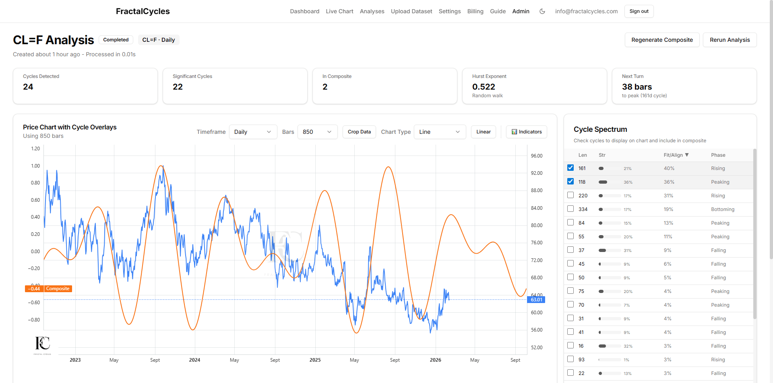
Task: Click the In Composite value 2
Action: [x=325, y=87]
